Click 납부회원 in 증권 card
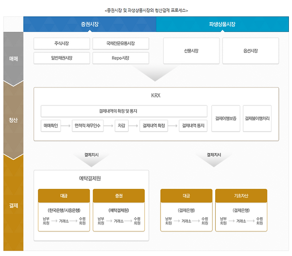Viewport: 292px width, 256px height. 101,221
